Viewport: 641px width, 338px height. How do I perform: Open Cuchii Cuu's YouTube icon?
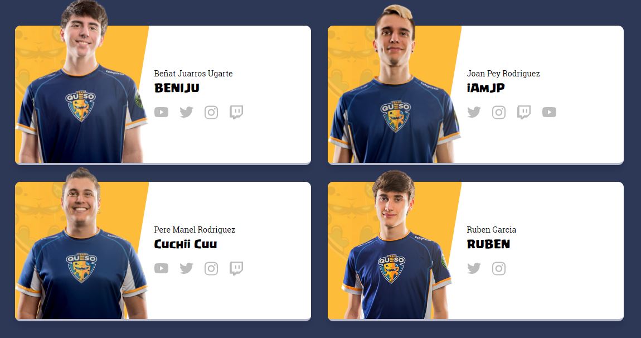[161, 268]
